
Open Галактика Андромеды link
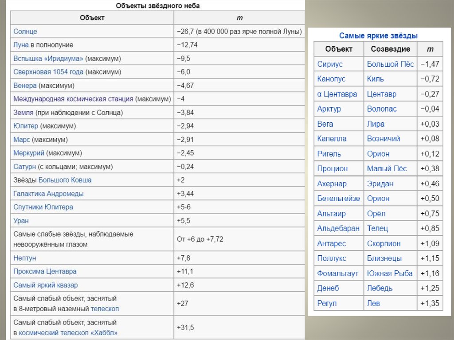point(48,193)
